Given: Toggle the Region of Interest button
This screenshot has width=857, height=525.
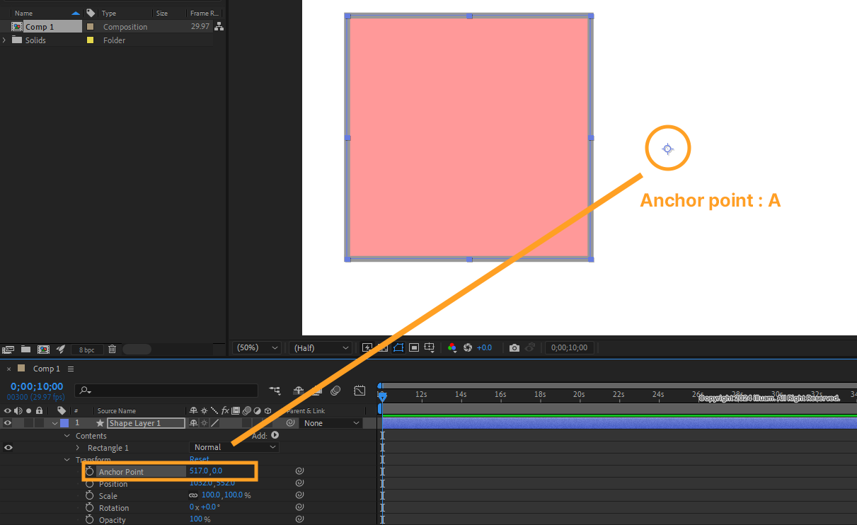Looking at the screenshot, I should coord(414,347).
